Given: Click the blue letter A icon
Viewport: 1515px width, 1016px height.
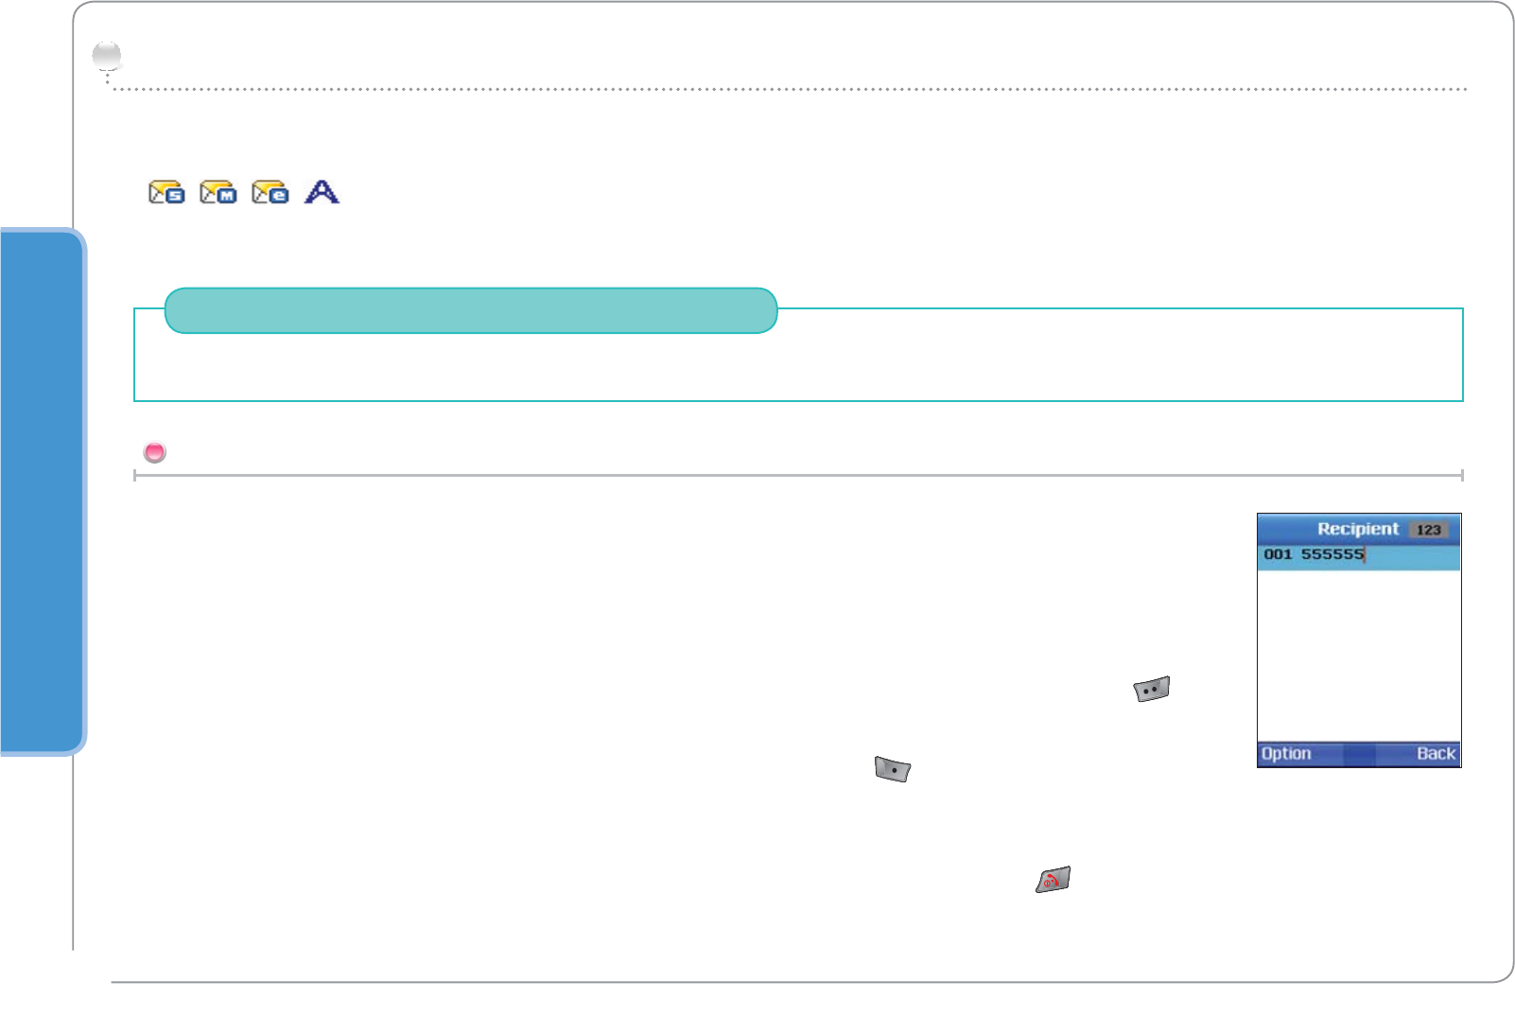Looking at the screenshot, I should [322, 192].
